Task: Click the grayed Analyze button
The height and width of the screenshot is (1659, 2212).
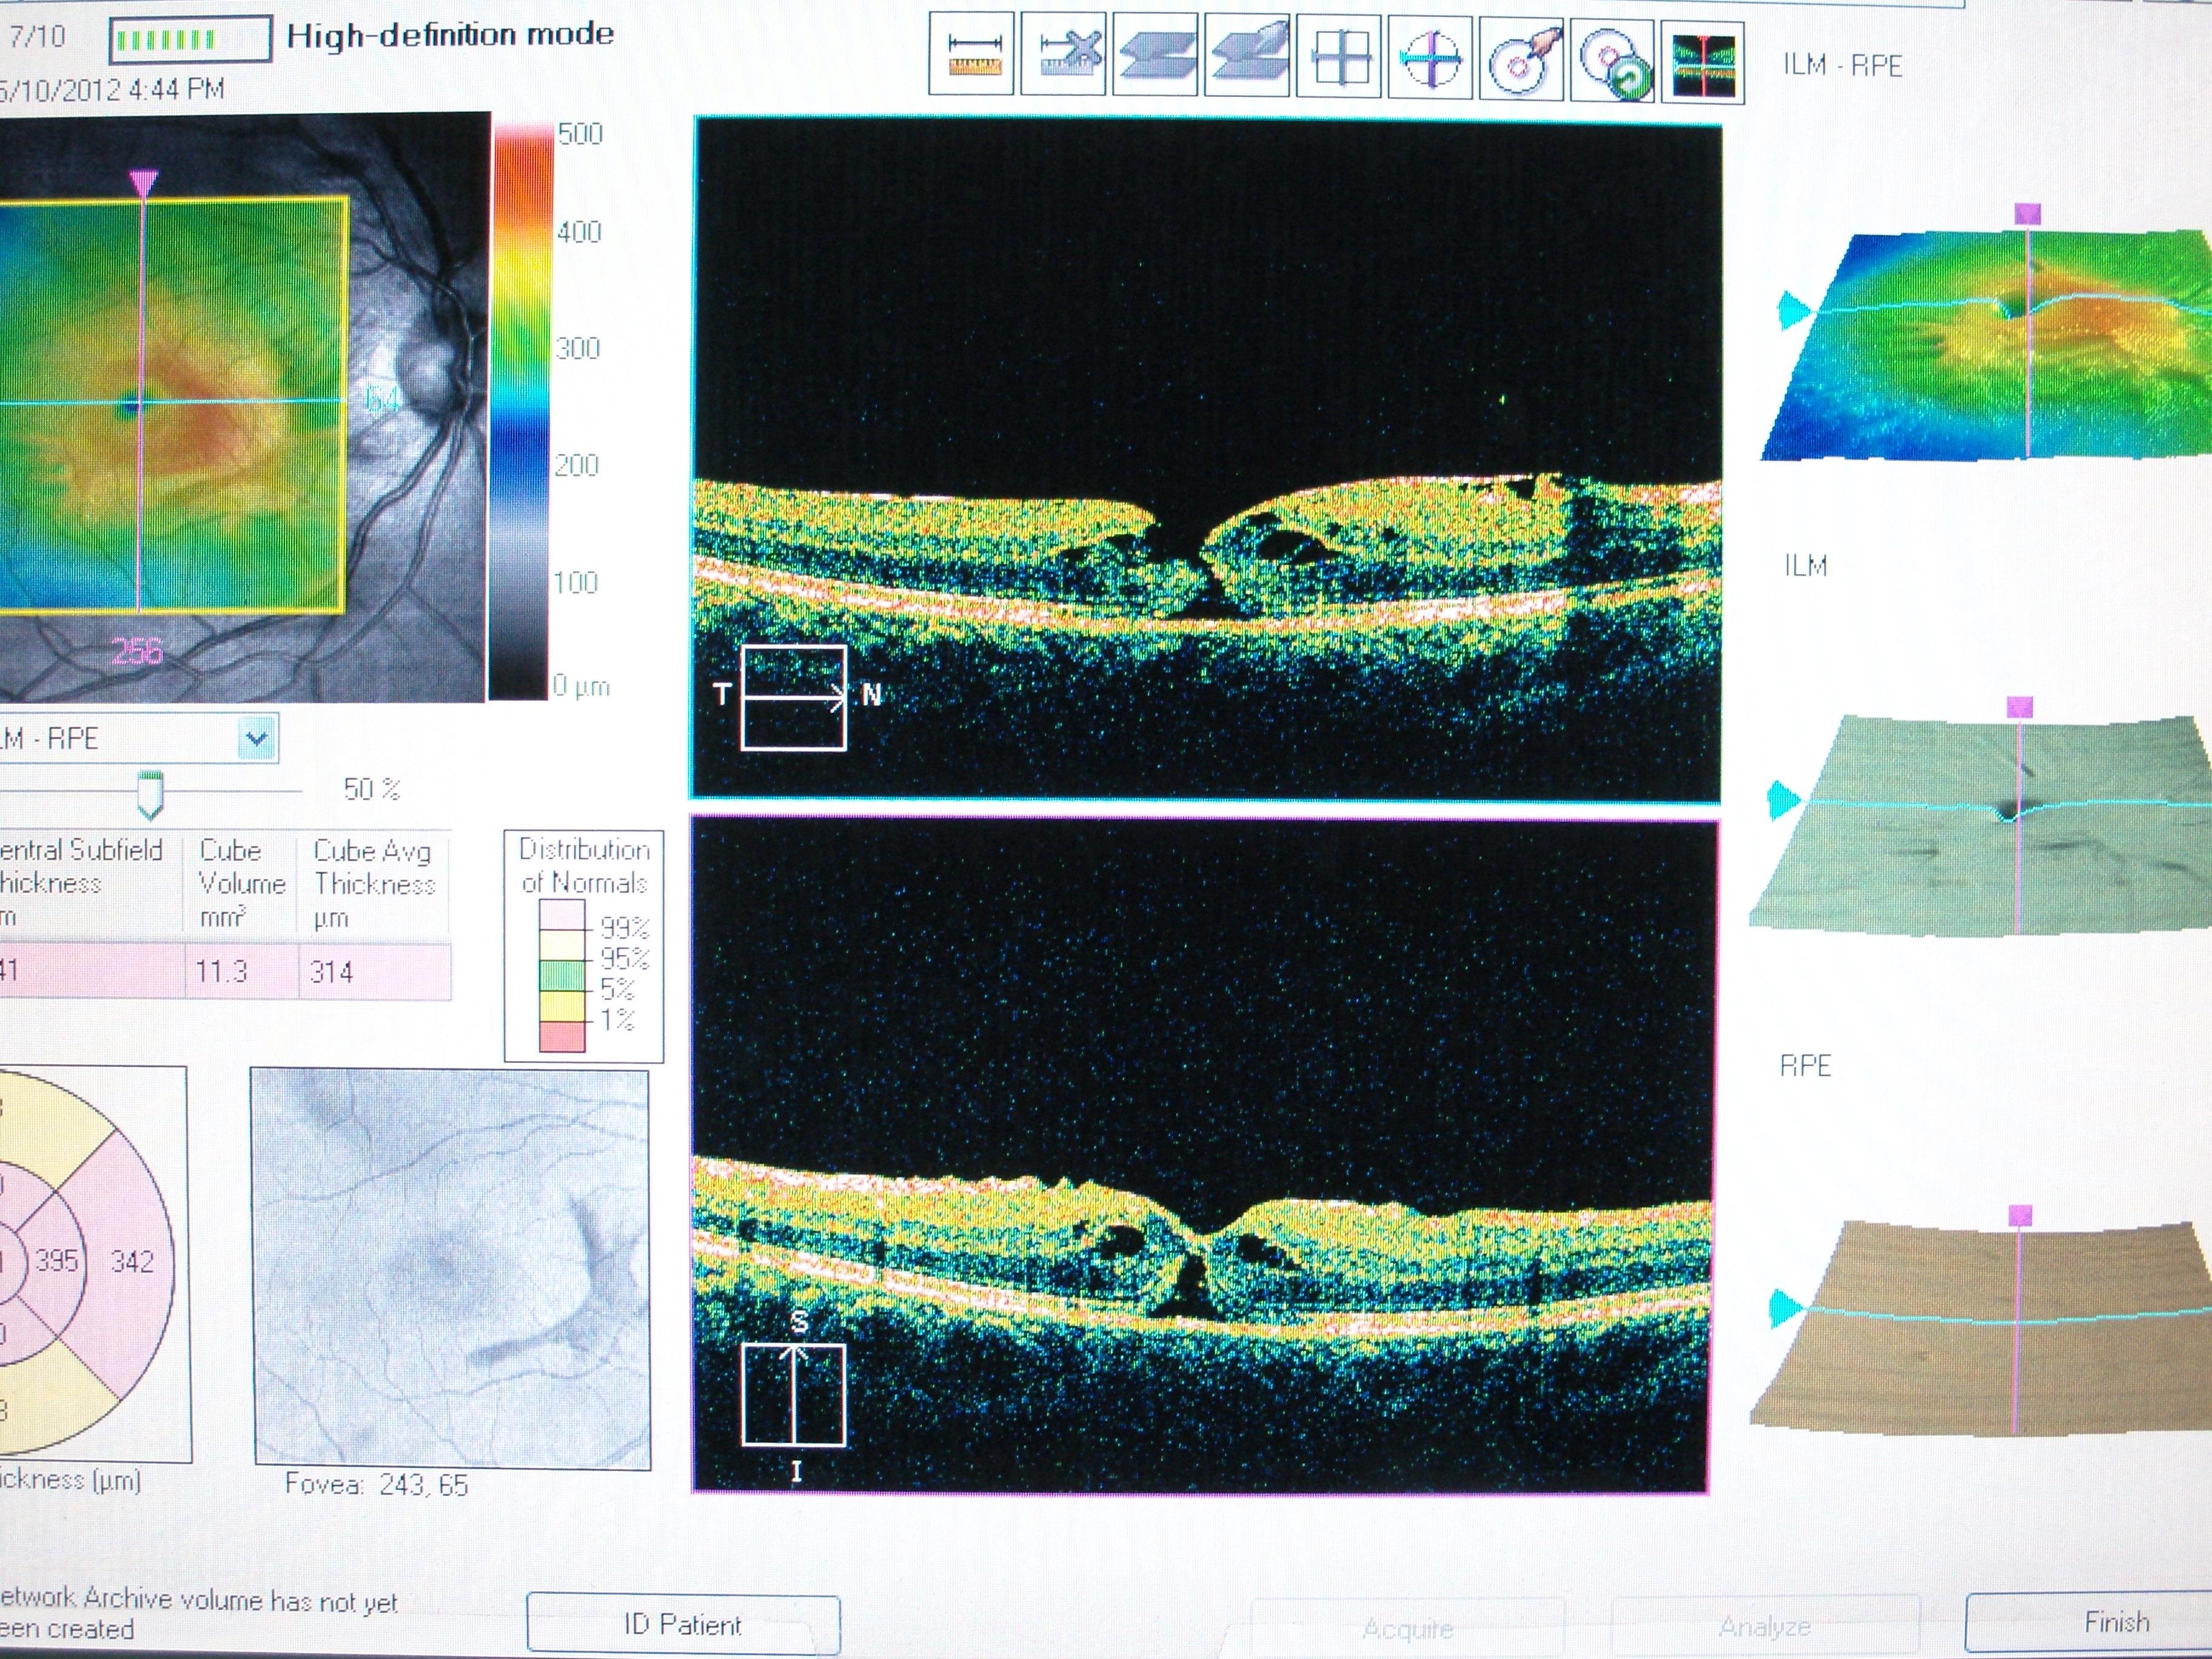Action: tap(1765, 1626)
